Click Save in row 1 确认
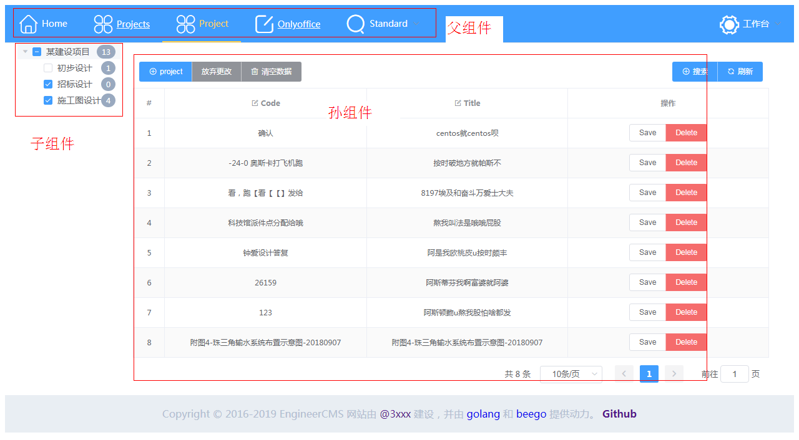This screenshot has height=440, width=799. click(647, 133)
